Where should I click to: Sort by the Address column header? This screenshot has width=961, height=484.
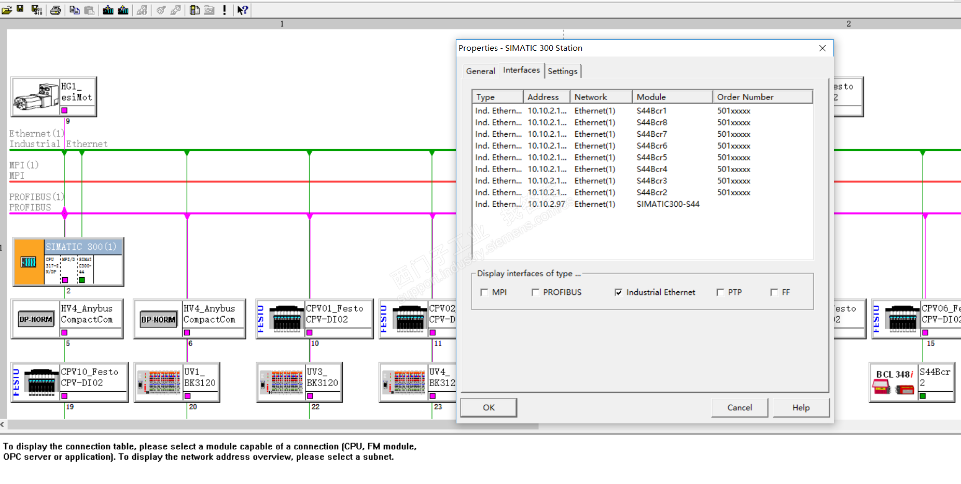click(547, 97)
